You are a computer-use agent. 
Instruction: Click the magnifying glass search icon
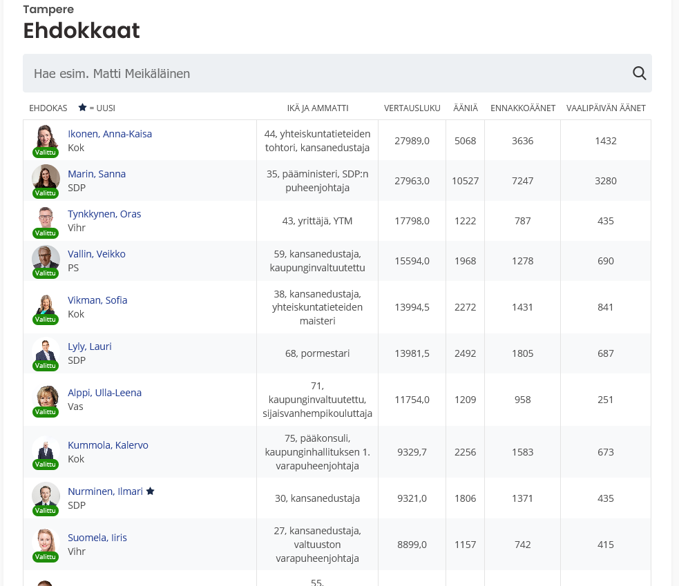639,73
